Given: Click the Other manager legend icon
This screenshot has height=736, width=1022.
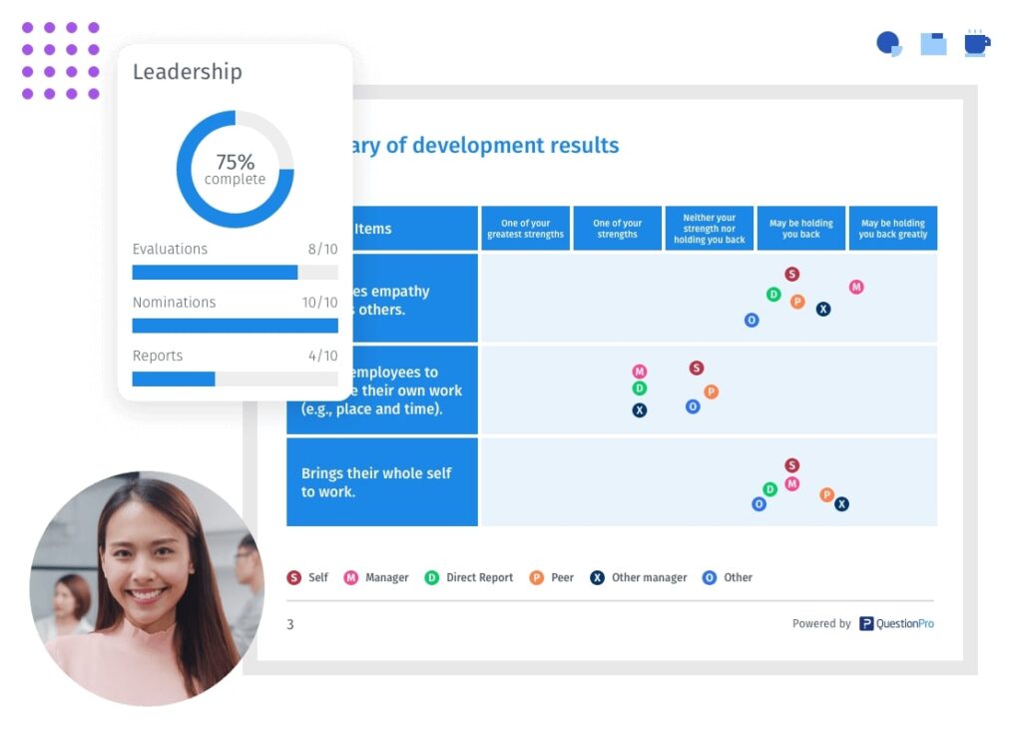Looking at the screenshot, I should (x=597, y=577).
